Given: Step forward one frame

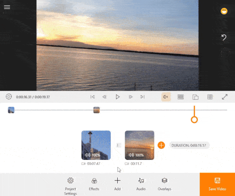Looking at the screenshot, I should coord(130,97).
